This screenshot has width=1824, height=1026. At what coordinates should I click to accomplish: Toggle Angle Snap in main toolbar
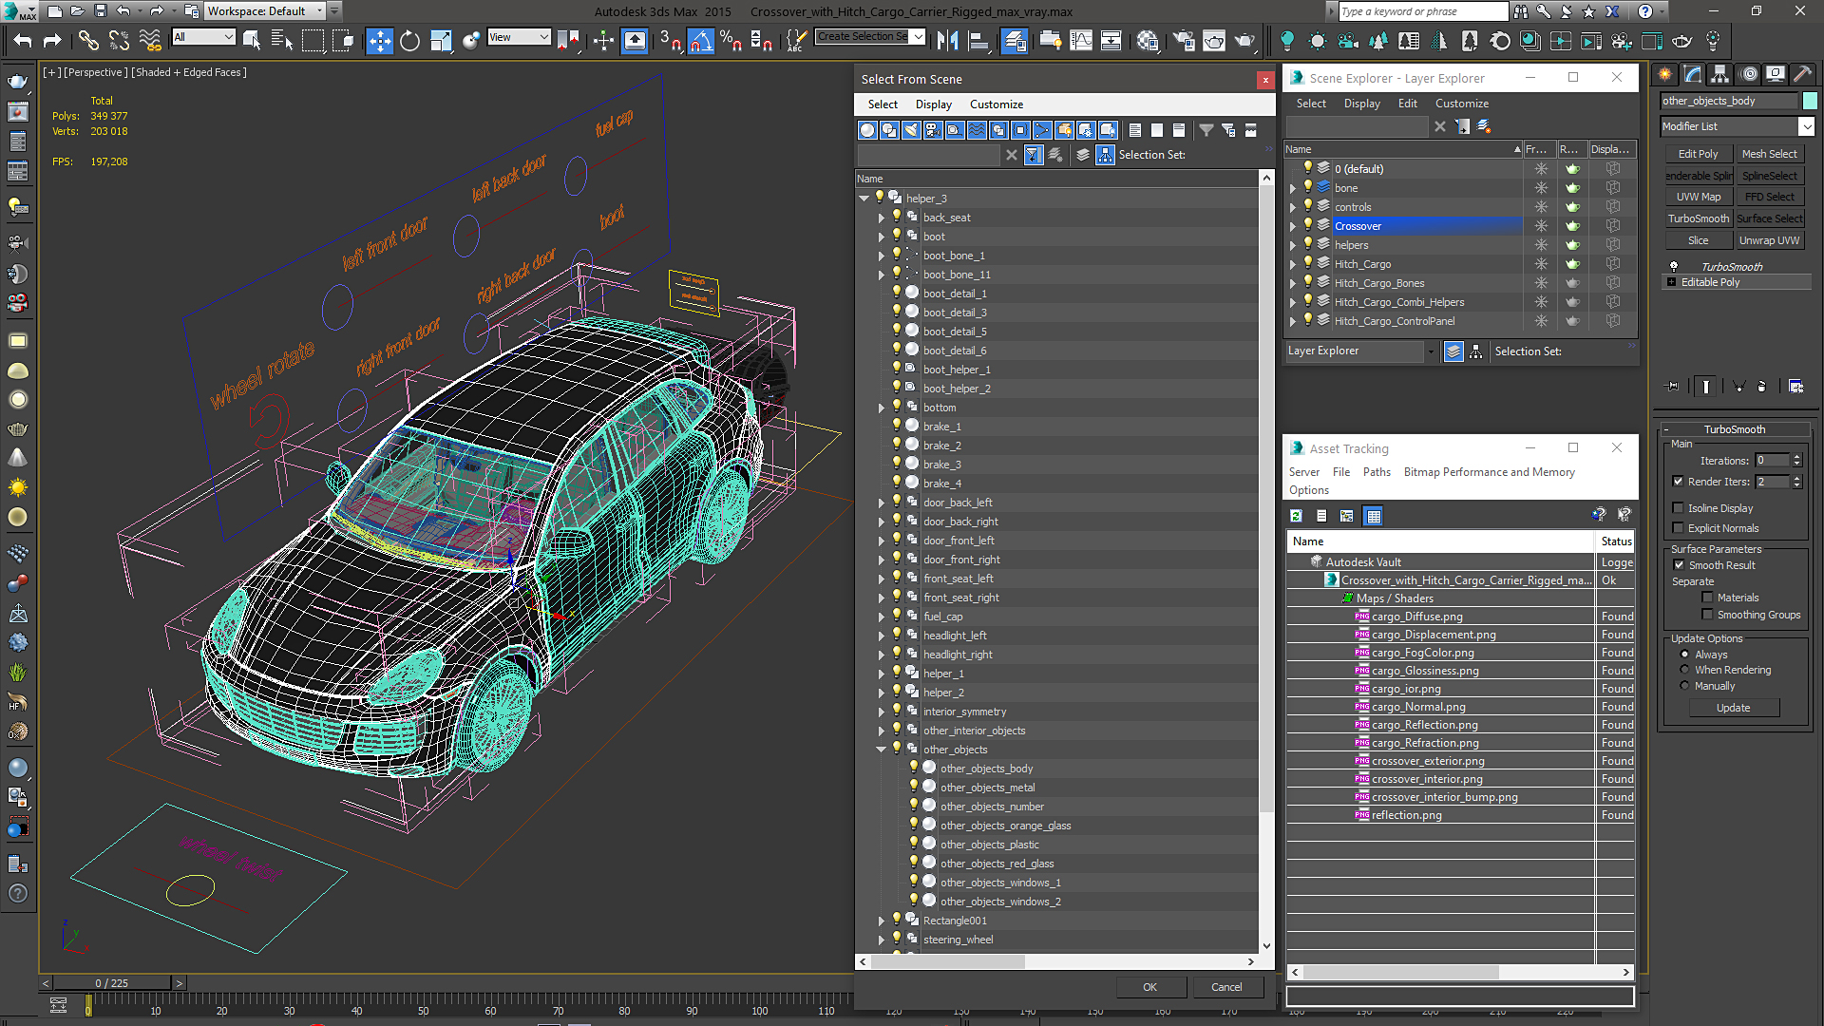[x=700, y=41]
